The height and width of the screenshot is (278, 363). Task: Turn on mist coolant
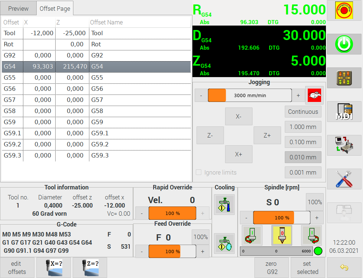coord(224,244)
